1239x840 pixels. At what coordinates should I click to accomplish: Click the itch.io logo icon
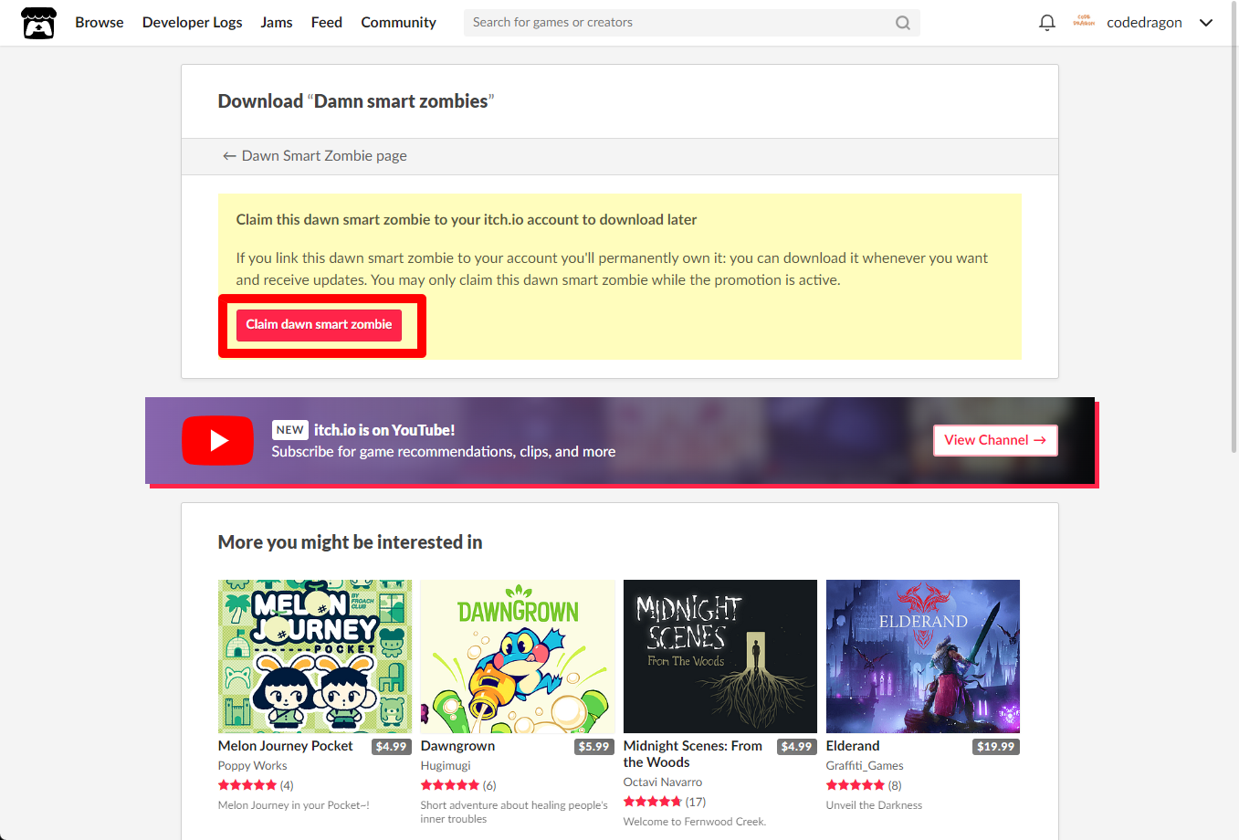coord(38,23)
